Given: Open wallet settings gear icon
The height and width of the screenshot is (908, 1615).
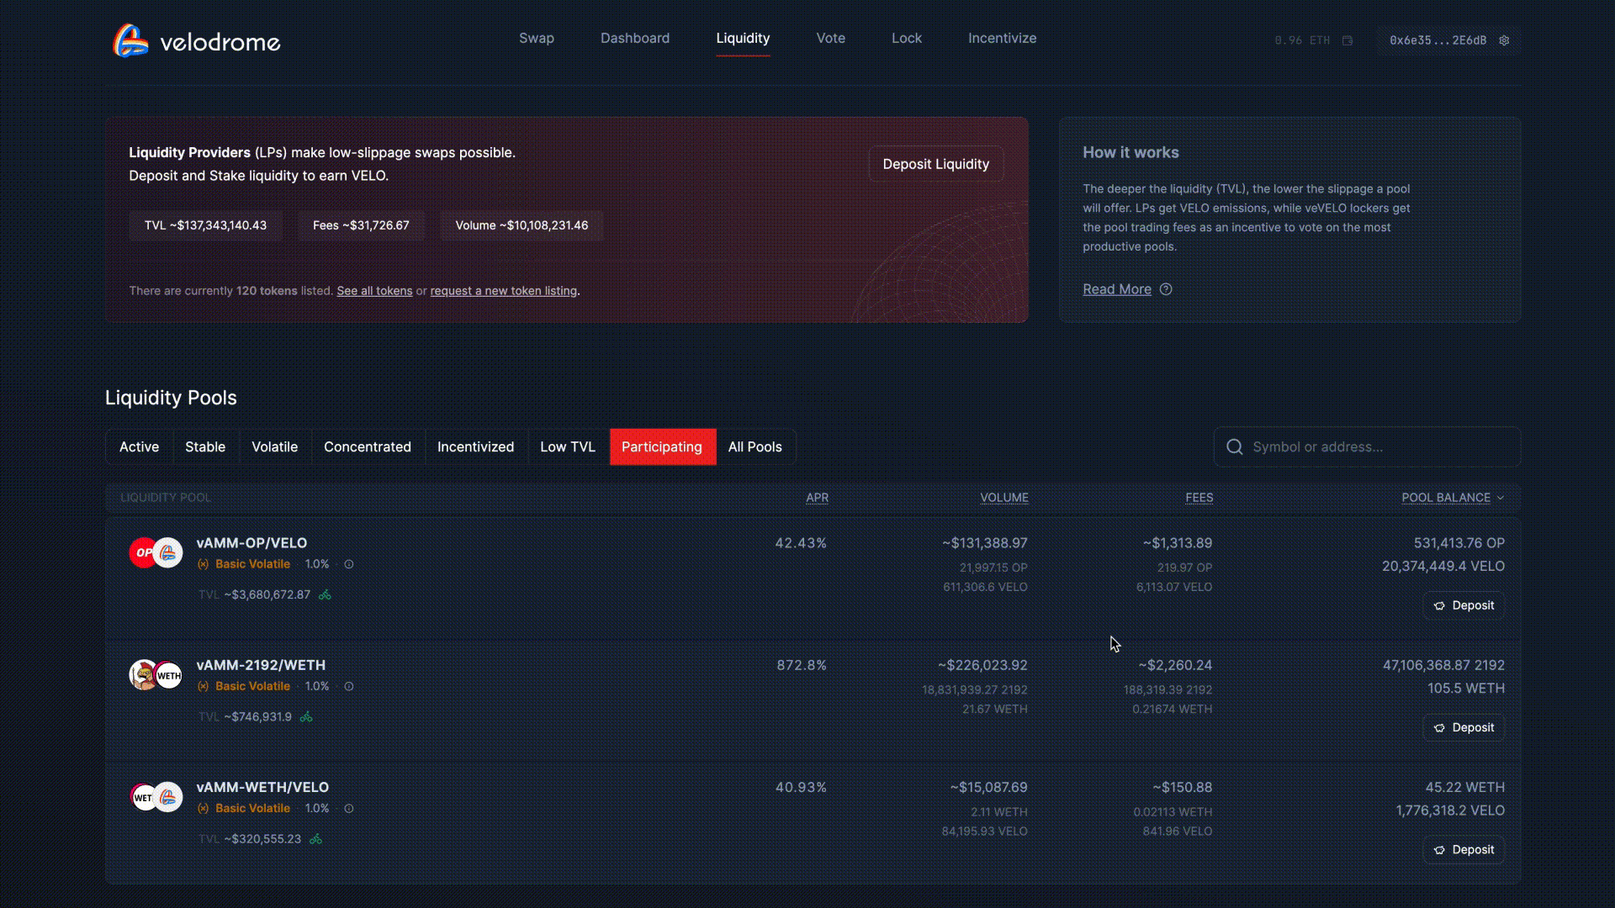Looking at the screenshot, I should [1504, 40].
